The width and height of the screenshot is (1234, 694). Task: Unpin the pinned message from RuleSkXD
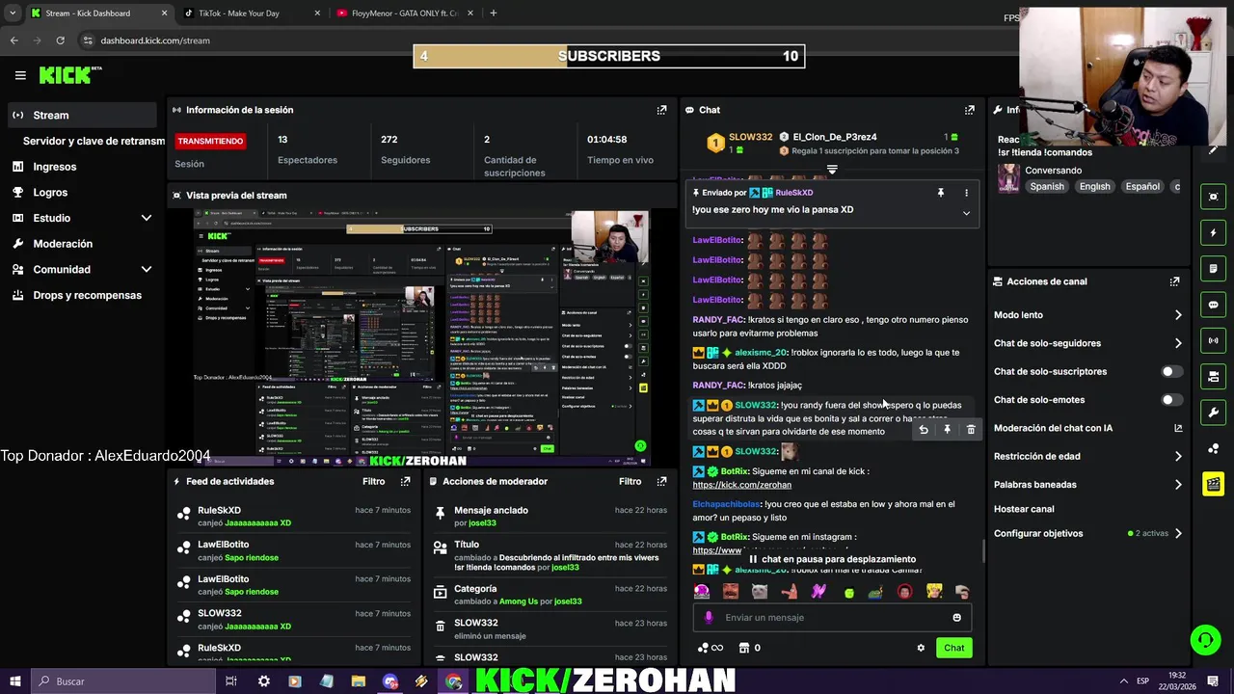[x=941, y=193]
